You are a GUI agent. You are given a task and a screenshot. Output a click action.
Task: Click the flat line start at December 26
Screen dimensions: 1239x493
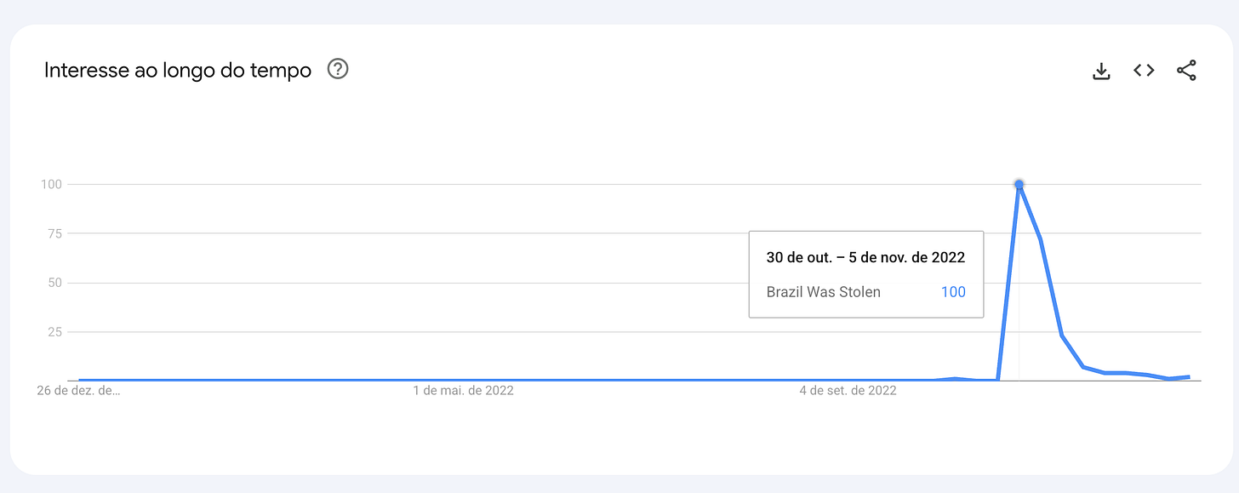pyautogui.click(x=79, y=380)
